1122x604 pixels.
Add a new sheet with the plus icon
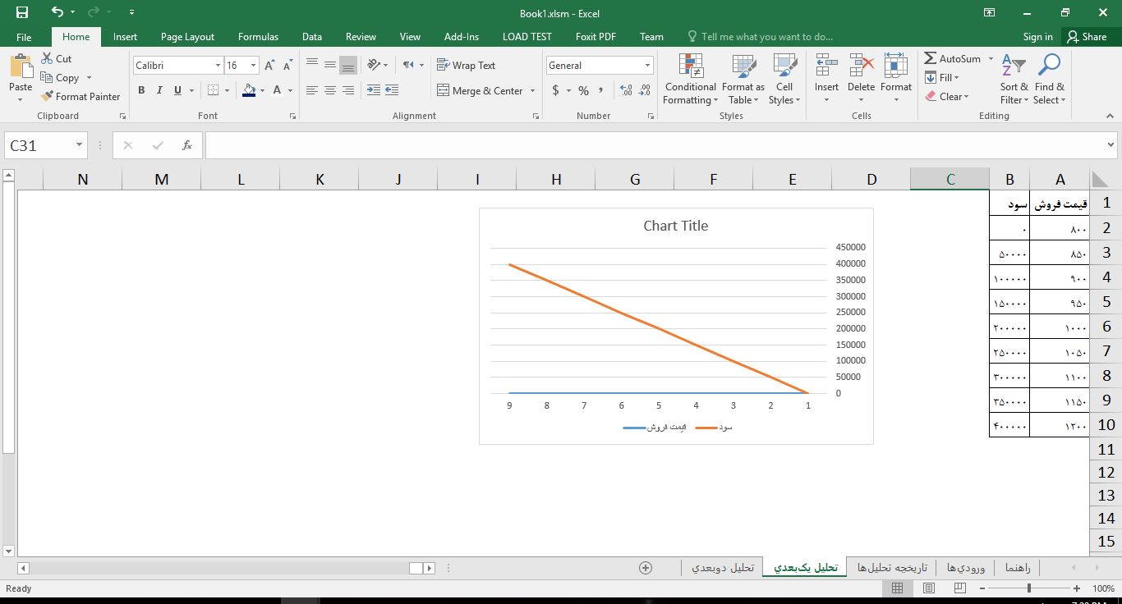coord(646,568)
